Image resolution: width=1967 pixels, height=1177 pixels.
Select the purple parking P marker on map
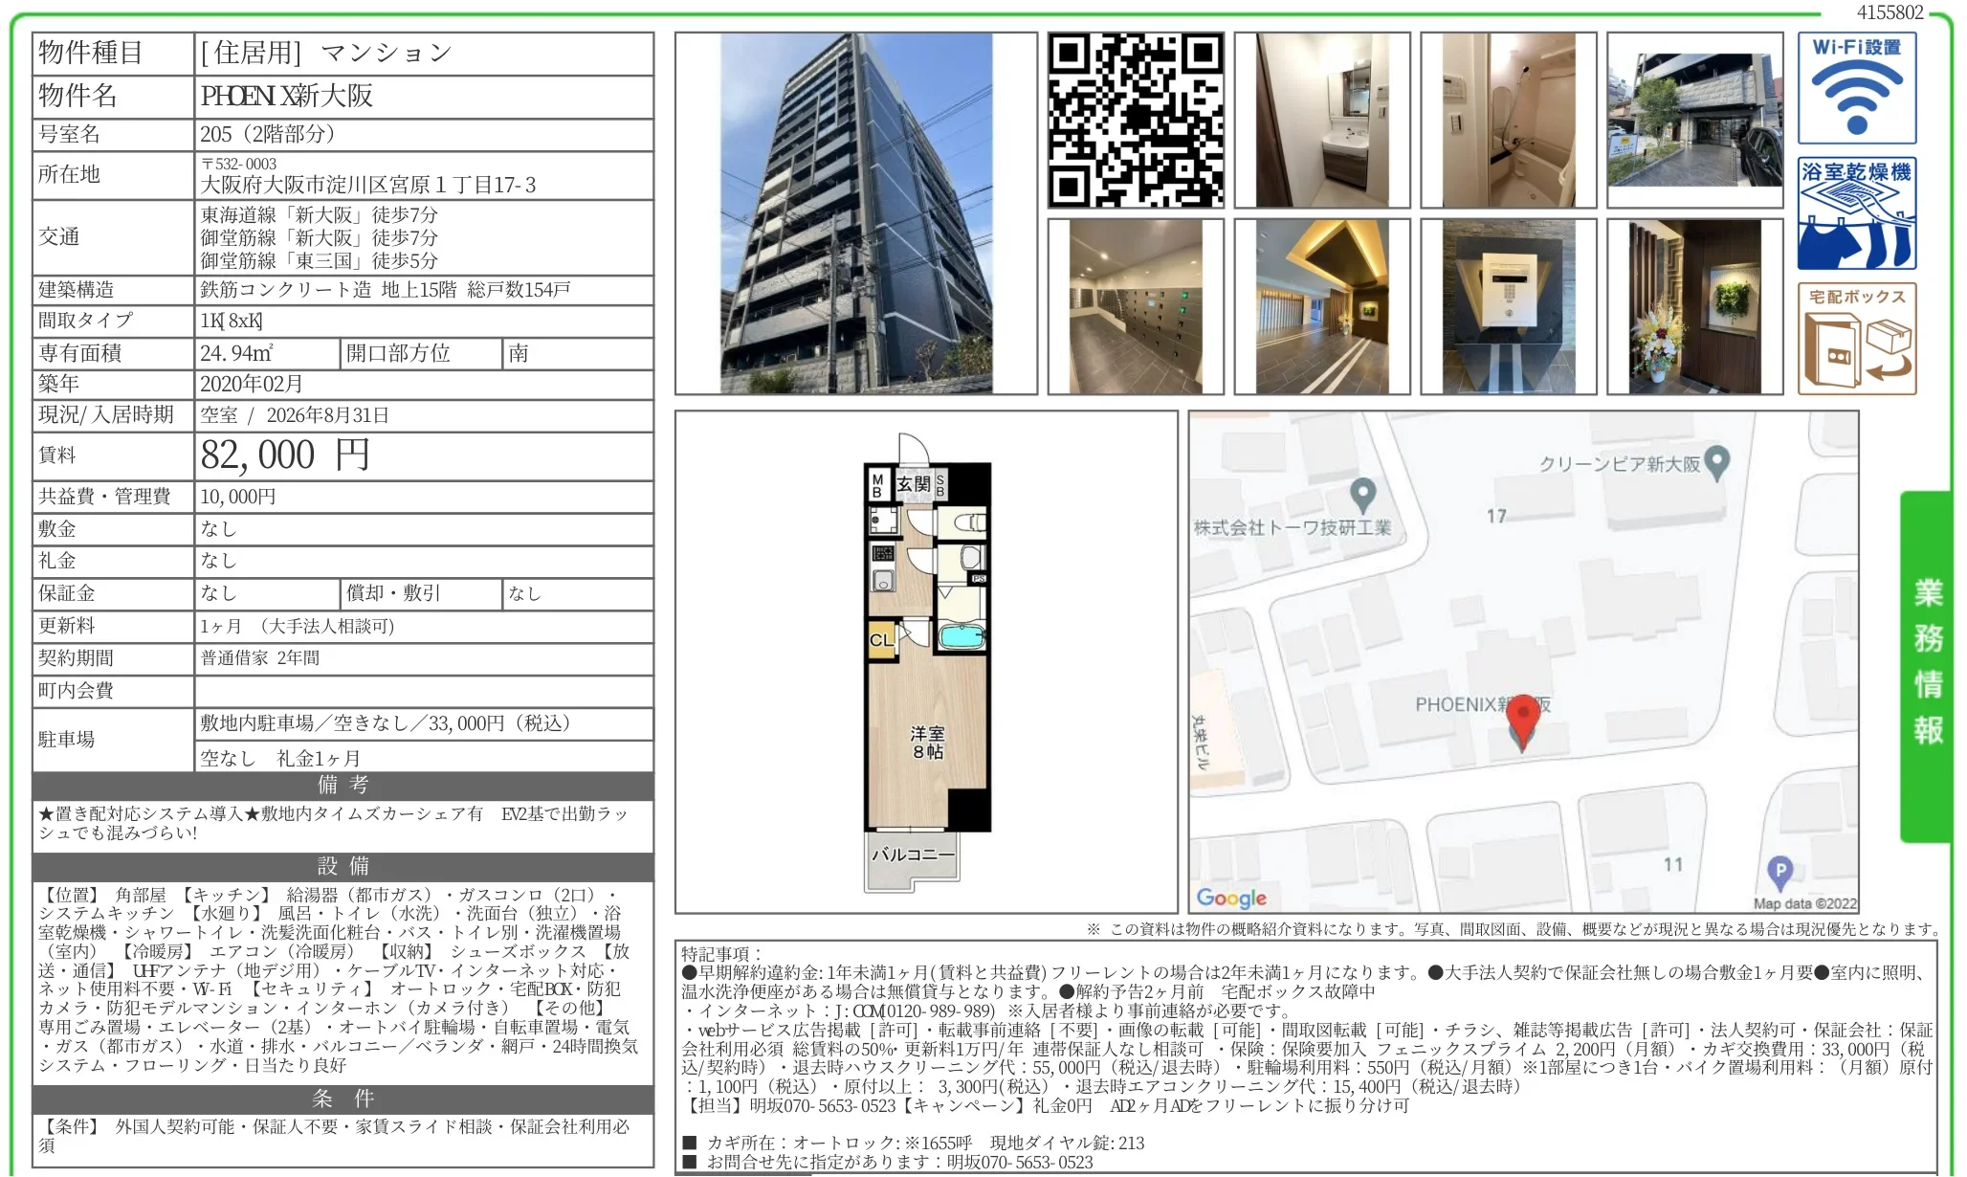tap(1779, 873)
